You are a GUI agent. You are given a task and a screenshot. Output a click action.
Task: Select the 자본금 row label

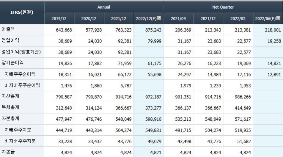coord(8,152)
